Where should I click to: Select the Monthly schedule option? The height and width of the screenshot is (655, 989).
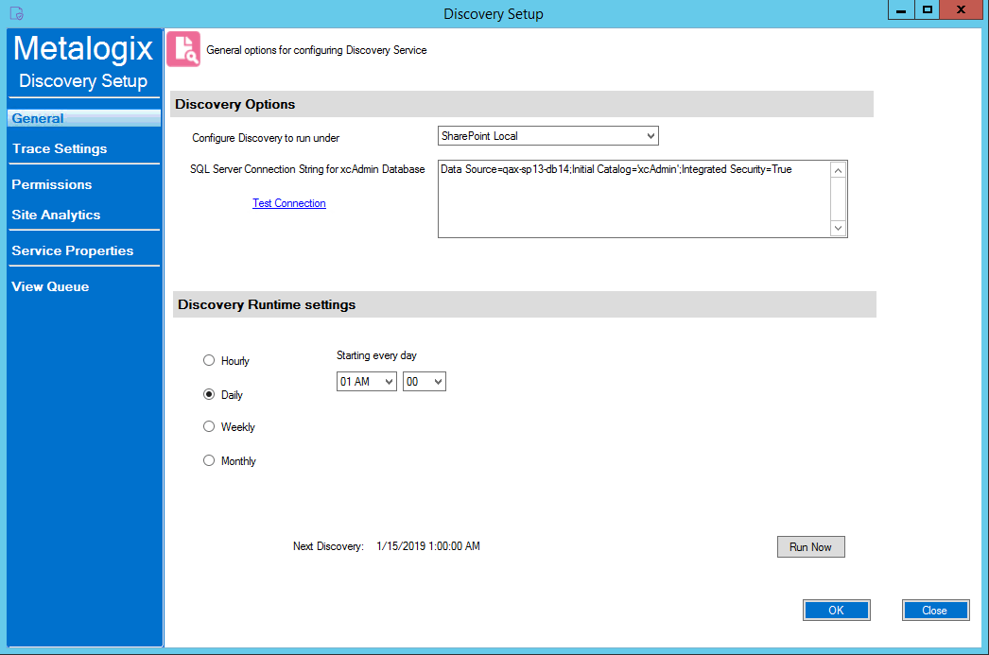tap(208, 460)
